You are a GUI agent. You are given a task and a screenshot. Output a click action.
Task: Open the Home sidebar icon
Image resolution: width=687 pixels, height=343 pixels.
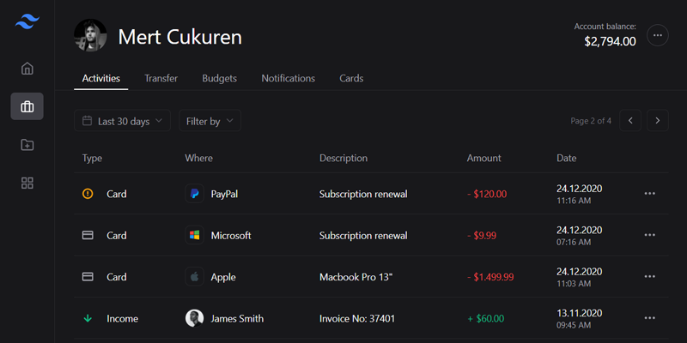pos(27,69)
